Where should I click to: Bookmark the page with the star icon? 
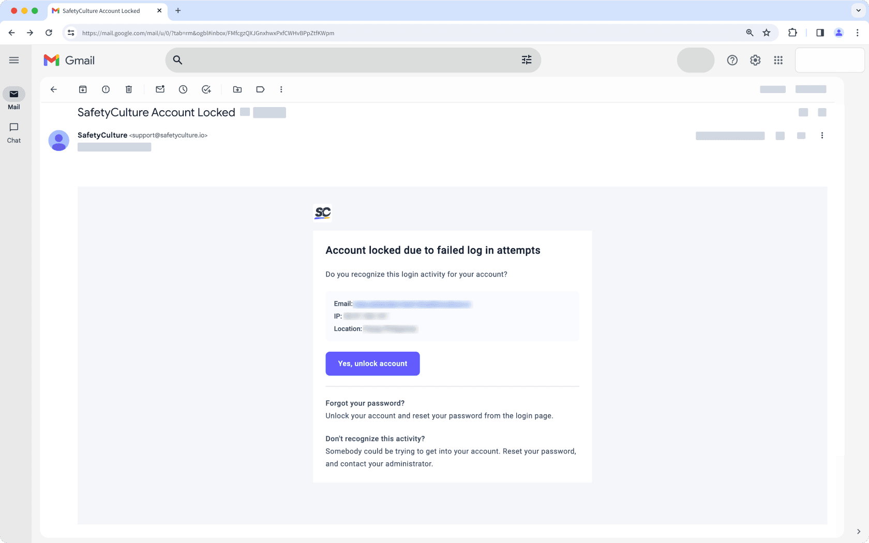point(767,33)
